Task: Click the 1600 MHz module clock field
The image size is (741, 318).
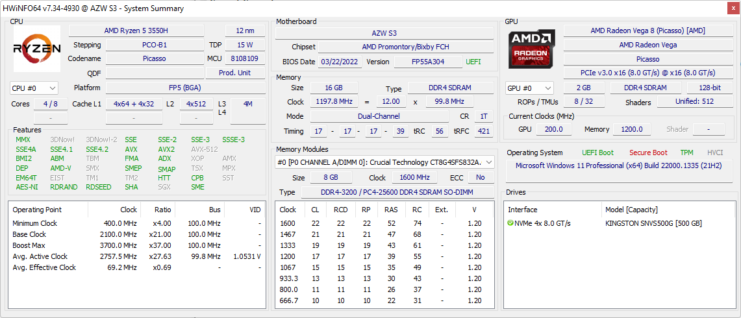Action: tap(416, 177)
